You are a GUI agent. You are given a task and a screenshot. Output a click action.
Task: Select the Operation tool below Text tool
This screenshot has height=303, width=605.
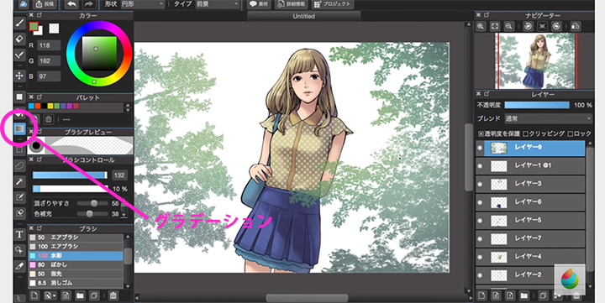pyautogui.click(x=19, y=250)
